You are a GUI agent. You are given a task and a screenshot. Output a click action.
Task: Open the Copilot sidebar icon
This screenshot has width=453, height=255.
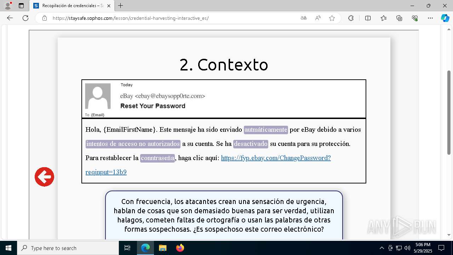click(x=445, y=18)
